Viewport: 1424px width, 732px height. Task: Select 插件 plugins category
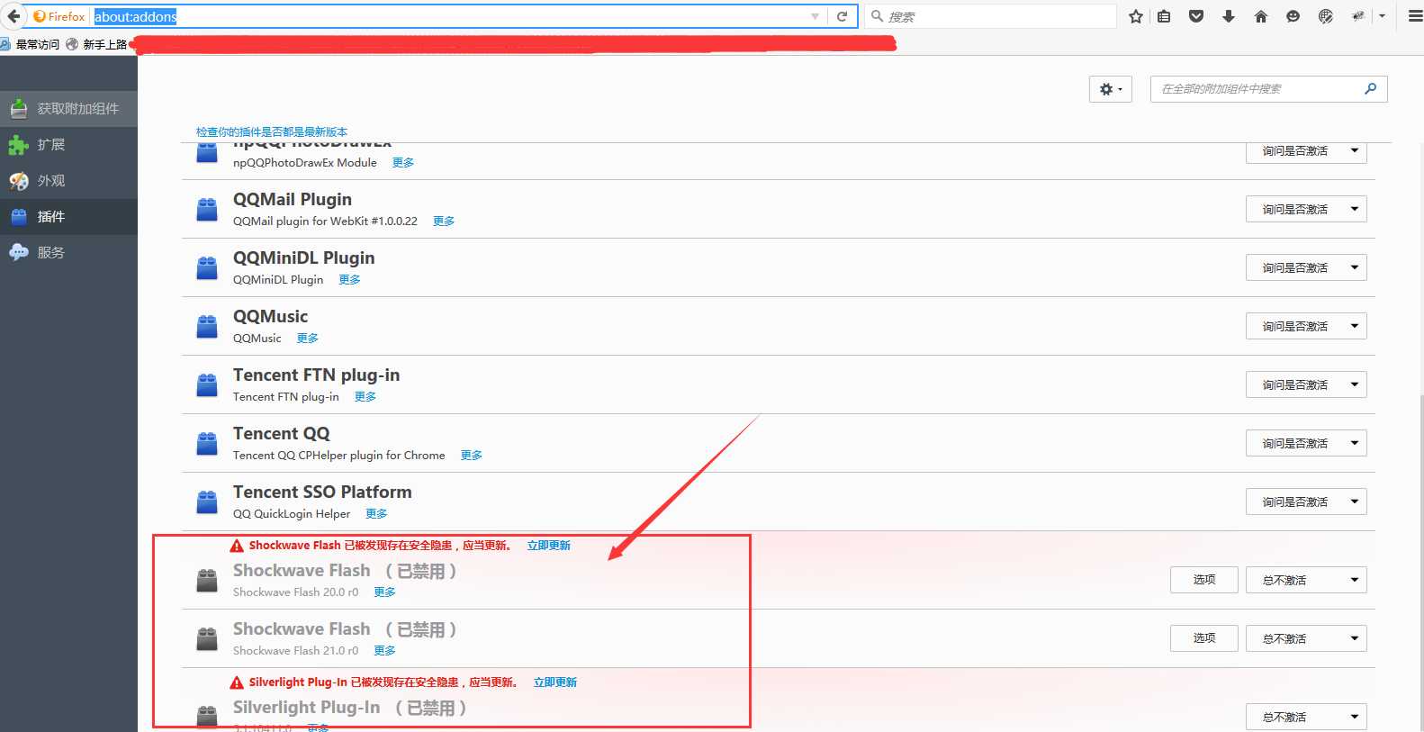(68, 217)
